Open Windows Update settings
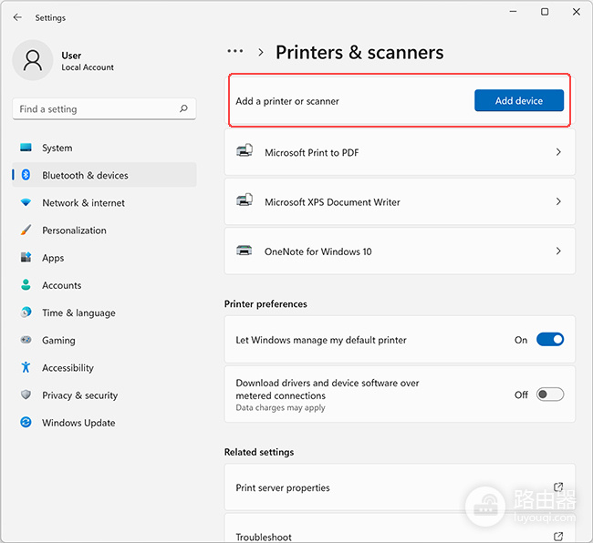 [104, 423]
